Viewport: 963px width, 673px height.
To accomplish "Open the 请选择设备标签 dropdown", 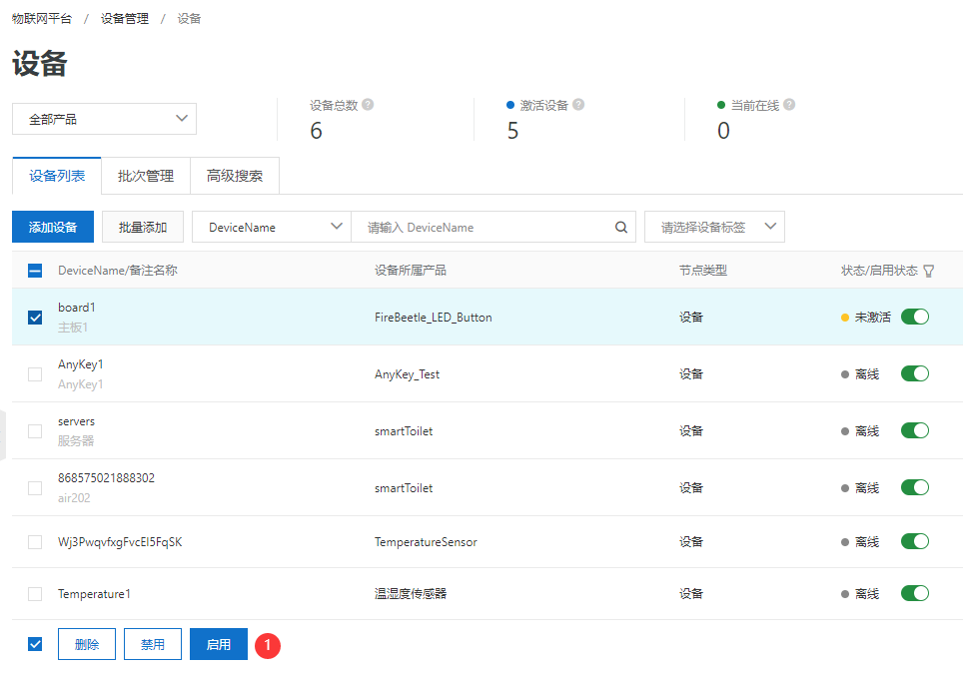I will coord(714,228).
